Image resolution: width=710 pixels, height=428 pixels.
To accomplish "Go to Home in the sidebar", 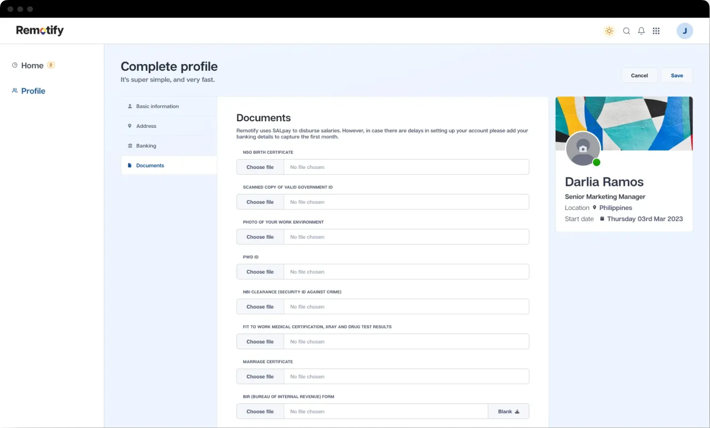I will pos(32,66).
